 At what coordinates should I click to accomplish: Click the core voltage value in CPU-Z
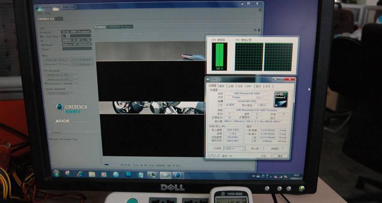point(261,105)
